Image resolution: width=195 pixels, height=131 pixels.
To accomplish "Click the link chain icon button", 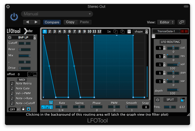I will [182, 22].
